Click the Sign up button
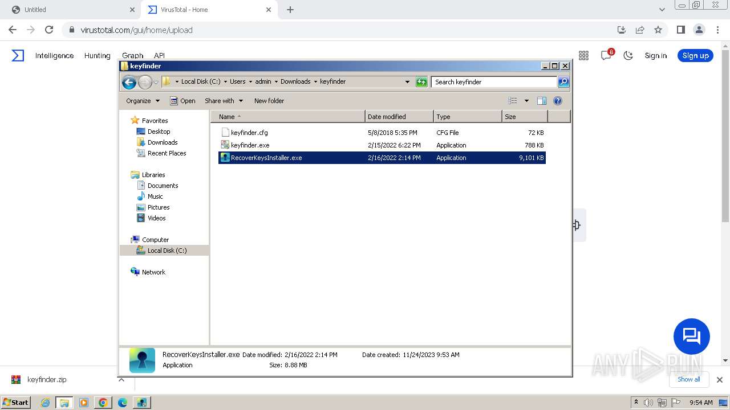The width and height of the screenshot is (730, 410). click(695, 55)
